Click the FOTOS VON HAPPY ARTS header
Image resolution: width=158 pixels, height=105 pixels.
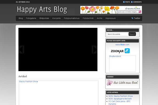tap(122, 41)
